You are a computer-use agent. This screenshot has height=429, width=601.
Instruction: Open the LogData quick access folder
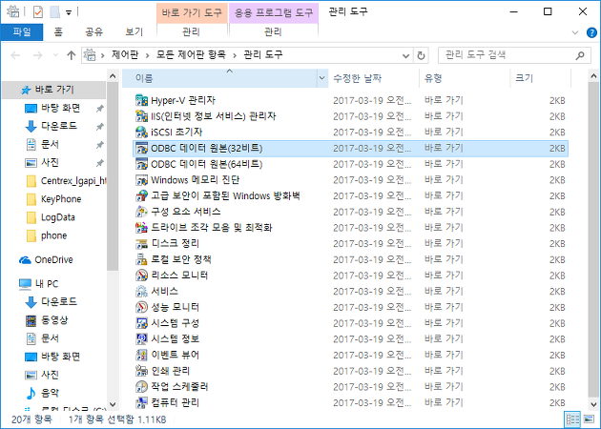[51, 217]
